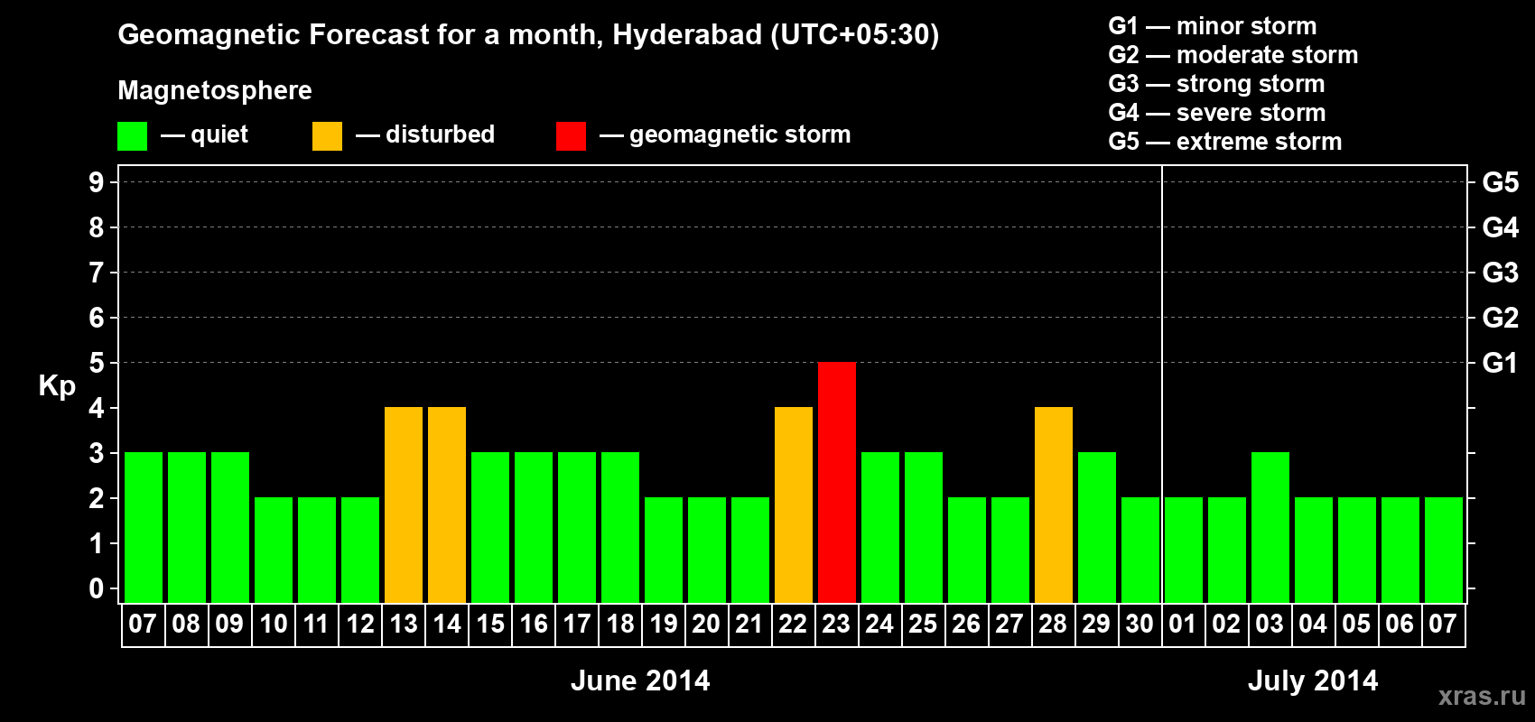The image size is (1535, 722).
Task: Click the 'G5 — extreme storm' legend line
Action: (1225, 142)
